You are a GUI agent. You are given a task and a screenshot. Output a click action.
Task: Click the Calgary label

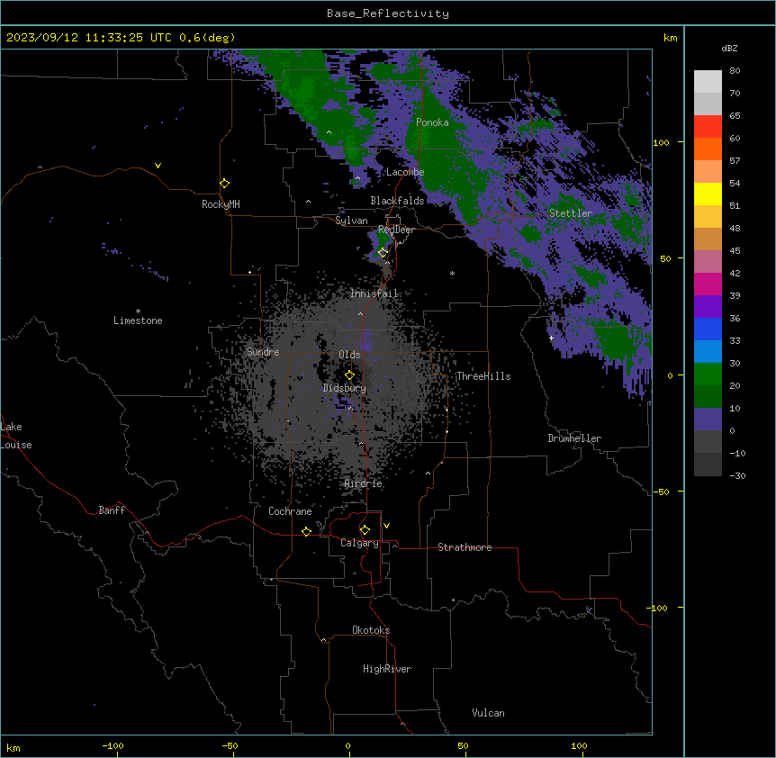click(x=359, y=543)
